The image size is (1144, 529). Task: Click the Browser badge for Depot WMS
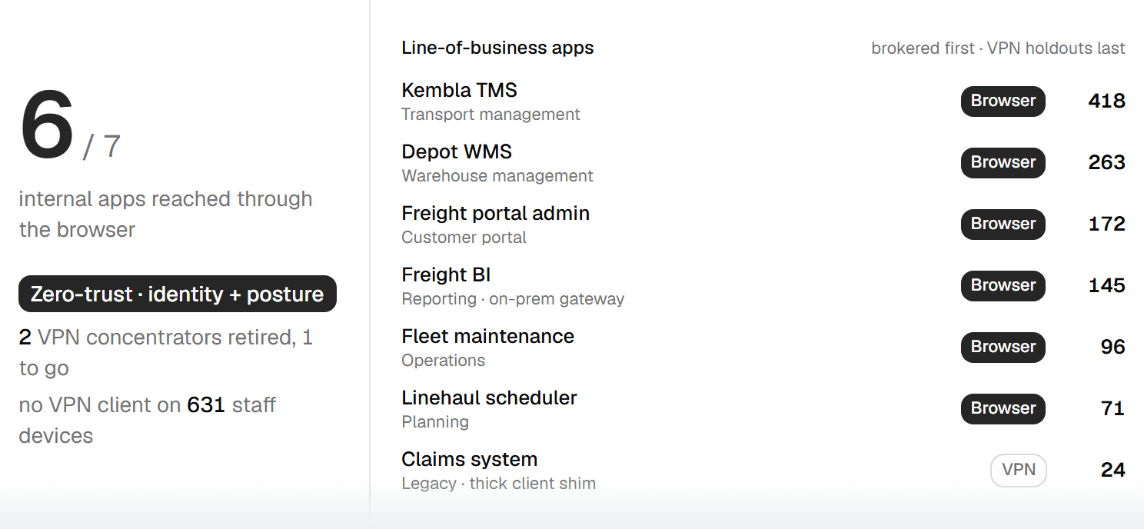coord(1003,162)
